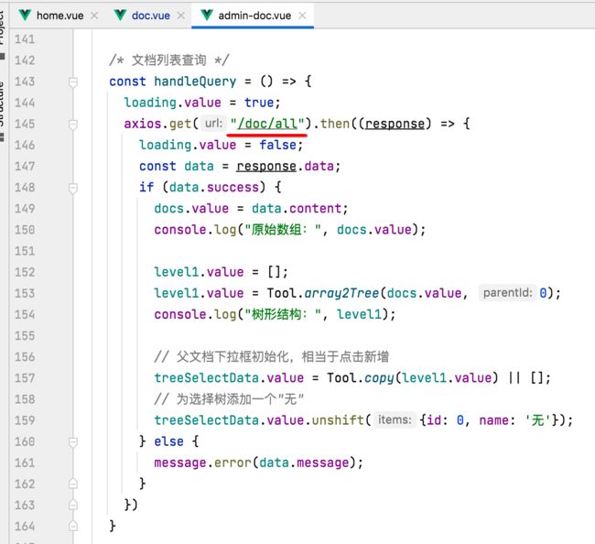
Task: Click the array2Tree method call
Action: pos(341,293)
